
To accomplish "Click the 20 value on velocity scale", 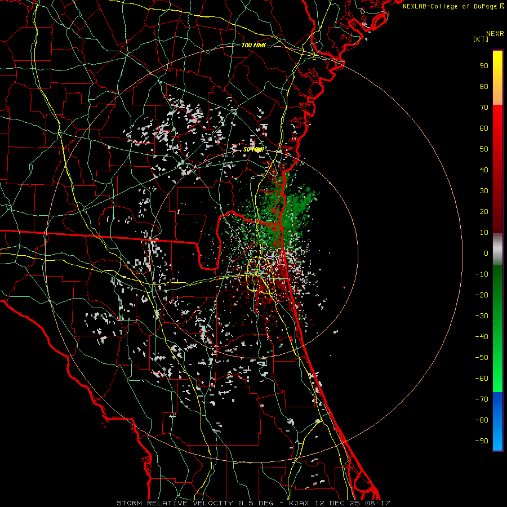I will [x=484, y=212].
